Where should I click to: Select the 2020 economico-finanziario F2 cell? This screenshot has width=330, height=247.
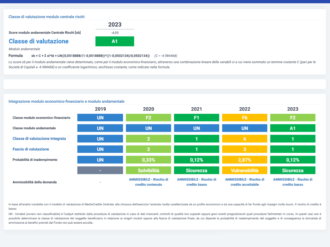148,118
